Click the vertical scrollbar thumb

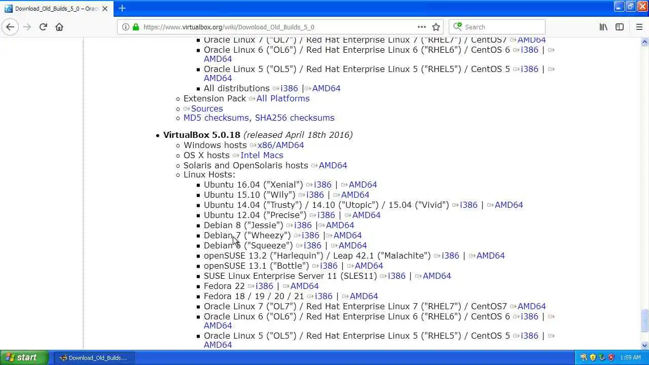[644, 320]
